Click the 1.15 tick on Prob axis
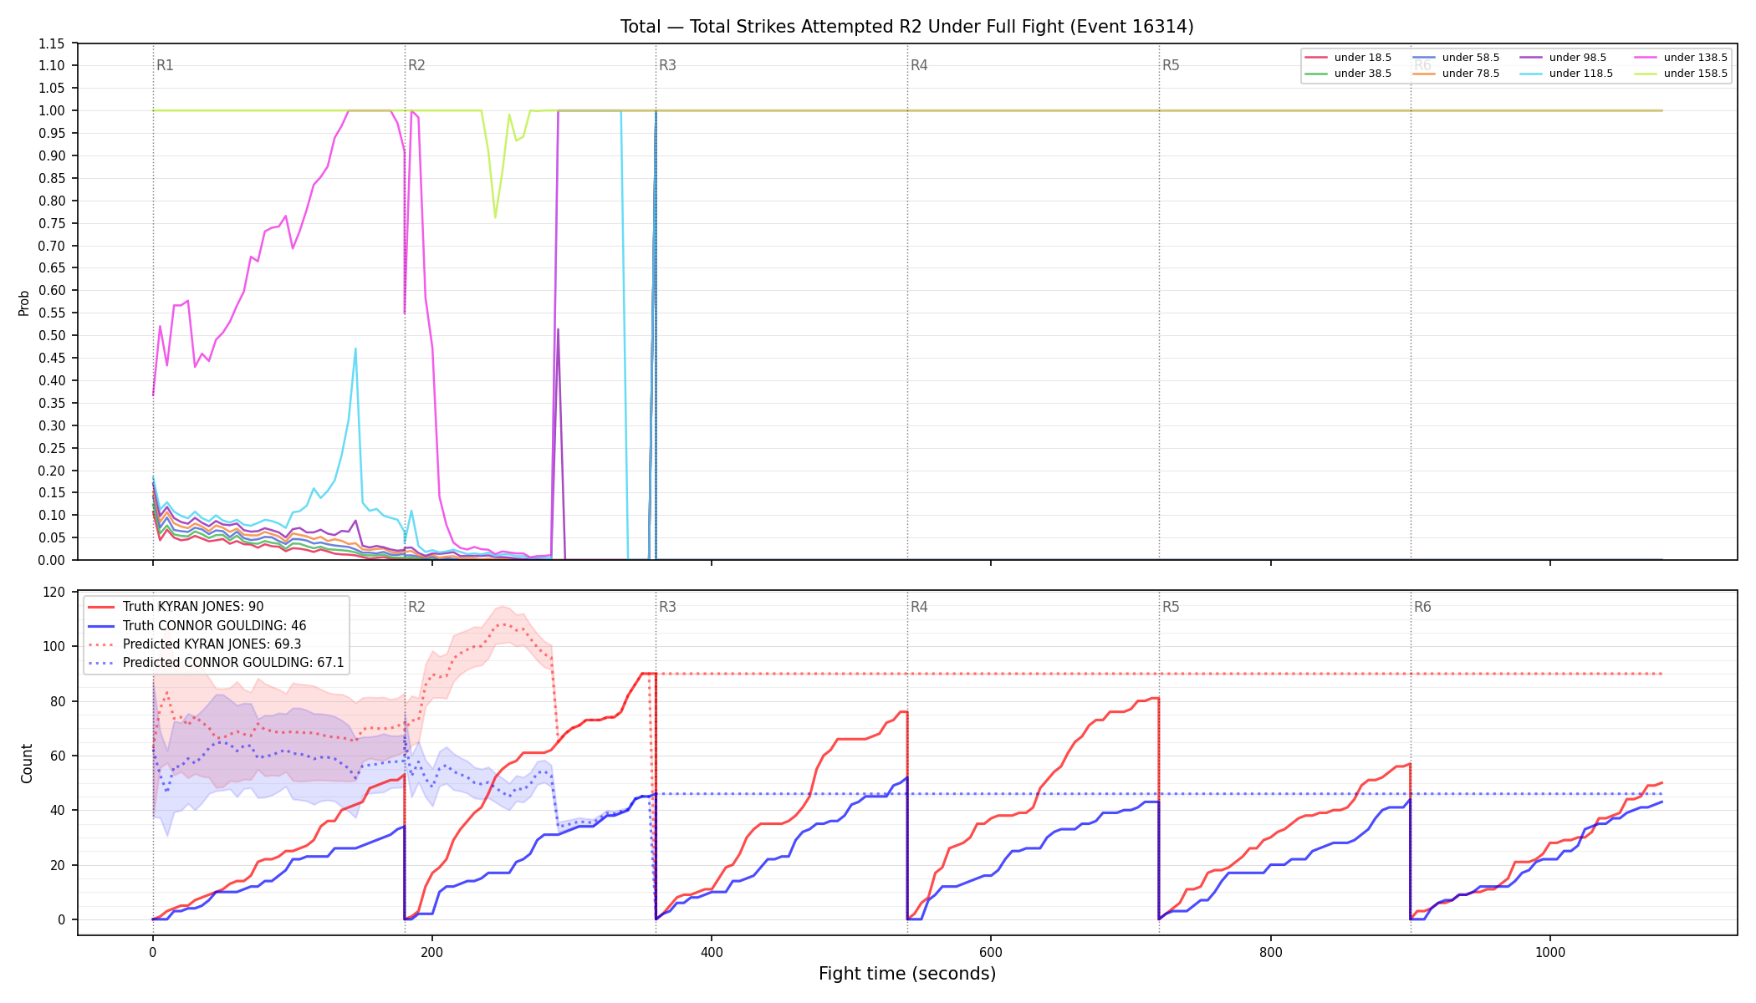The image size is (1756, 1003). [52, 43]
